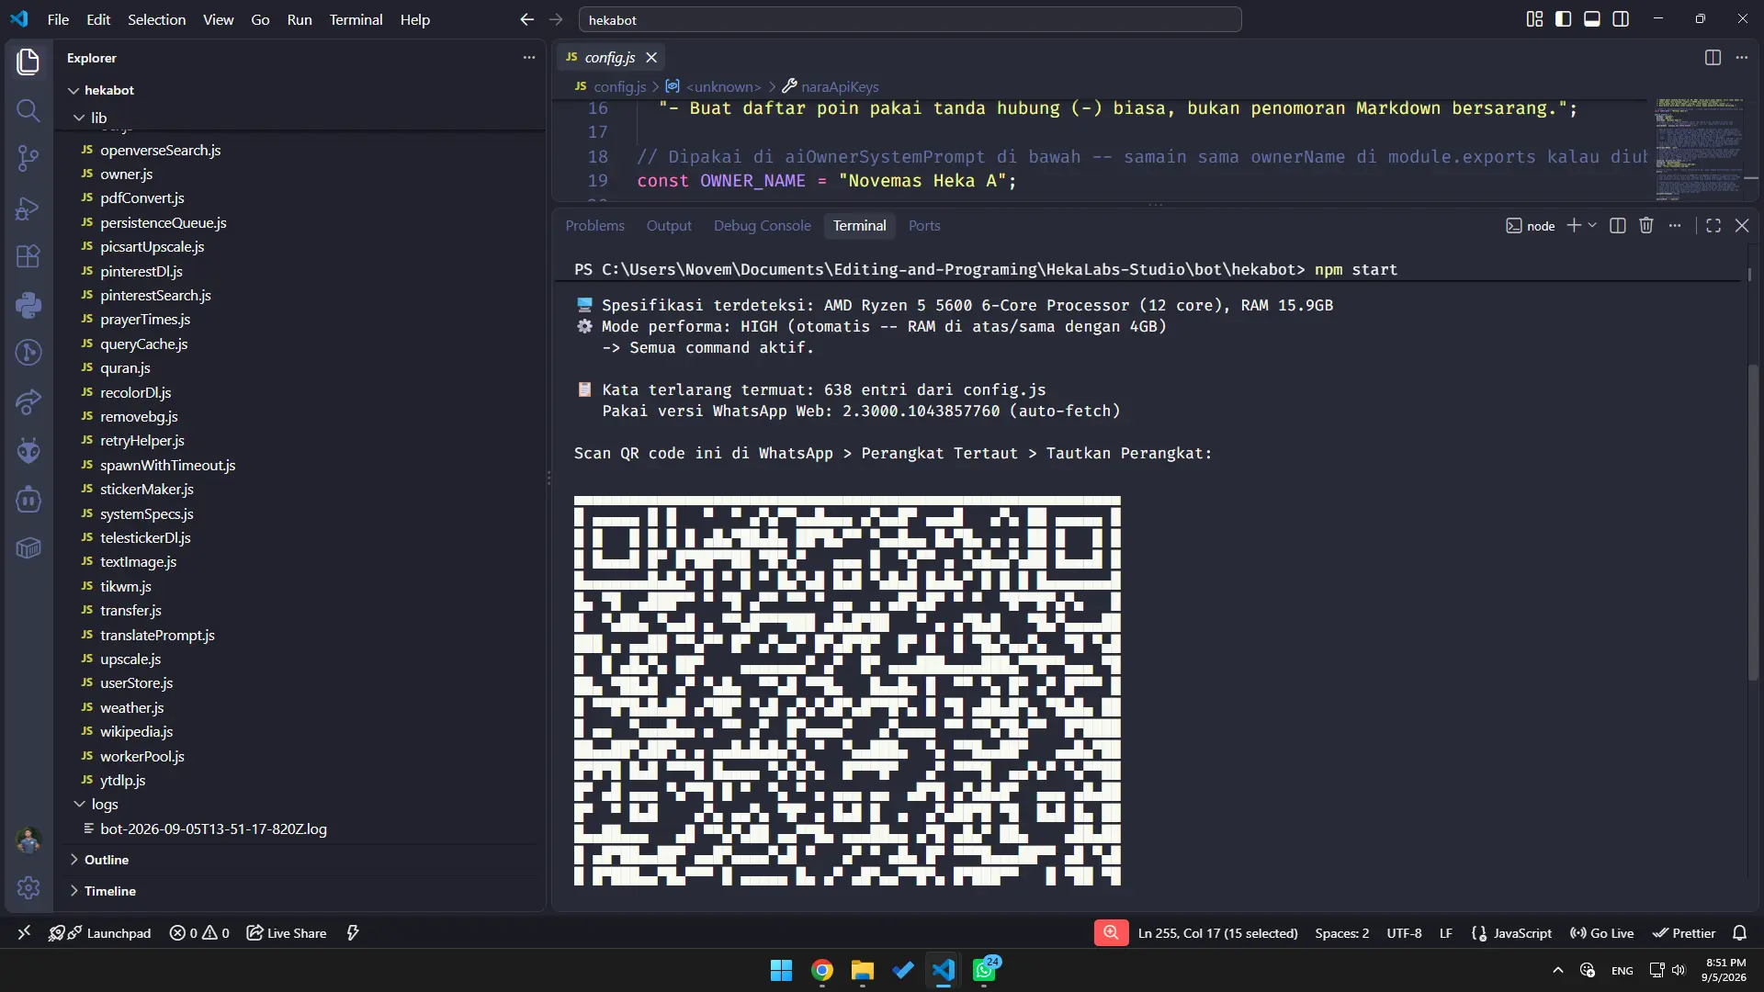This screenshot has width=1764, height=992.
Task: Open the terminal launch profile dropdown
Action: (x=1592, y=225)
